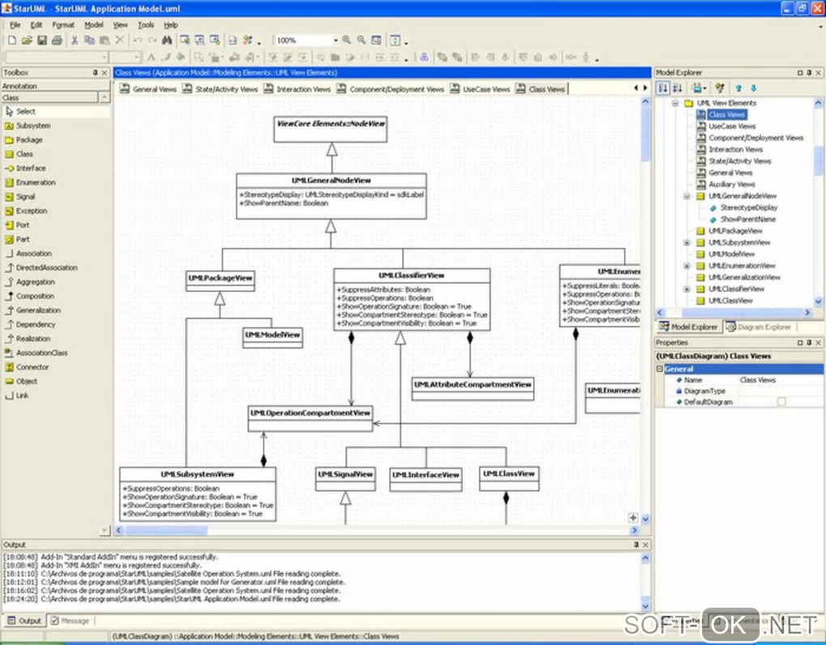Select the UMLClassifierView class box in diagram
826x645 pixels.
[x=411, y=299]
